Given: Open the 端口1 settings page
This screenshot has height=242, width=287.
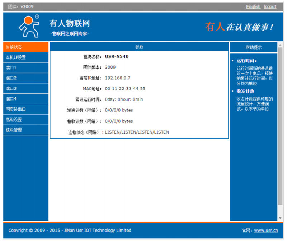Looking at the screenshot, I should click(26, 68).
